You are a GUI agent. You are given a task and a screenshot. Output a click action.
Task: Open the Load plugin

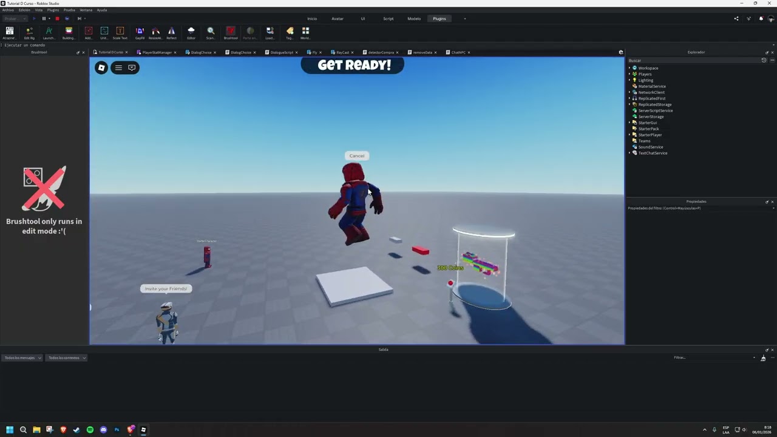270,33
